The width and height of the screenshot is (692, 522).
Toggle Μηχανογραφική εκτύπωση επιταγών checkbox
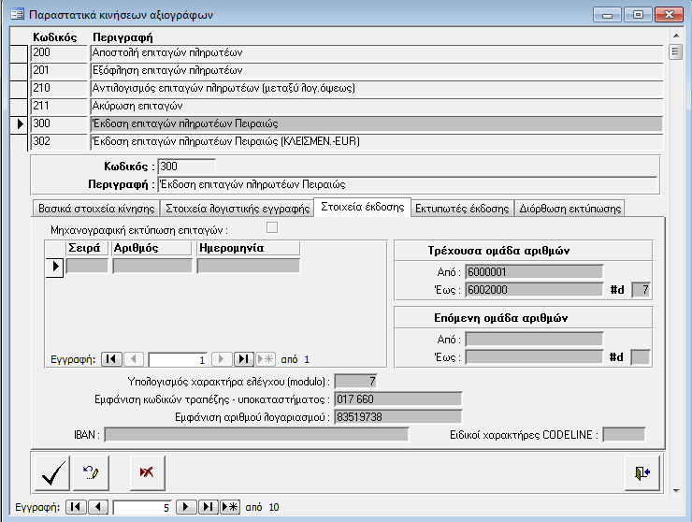click(x=272, y=227)
